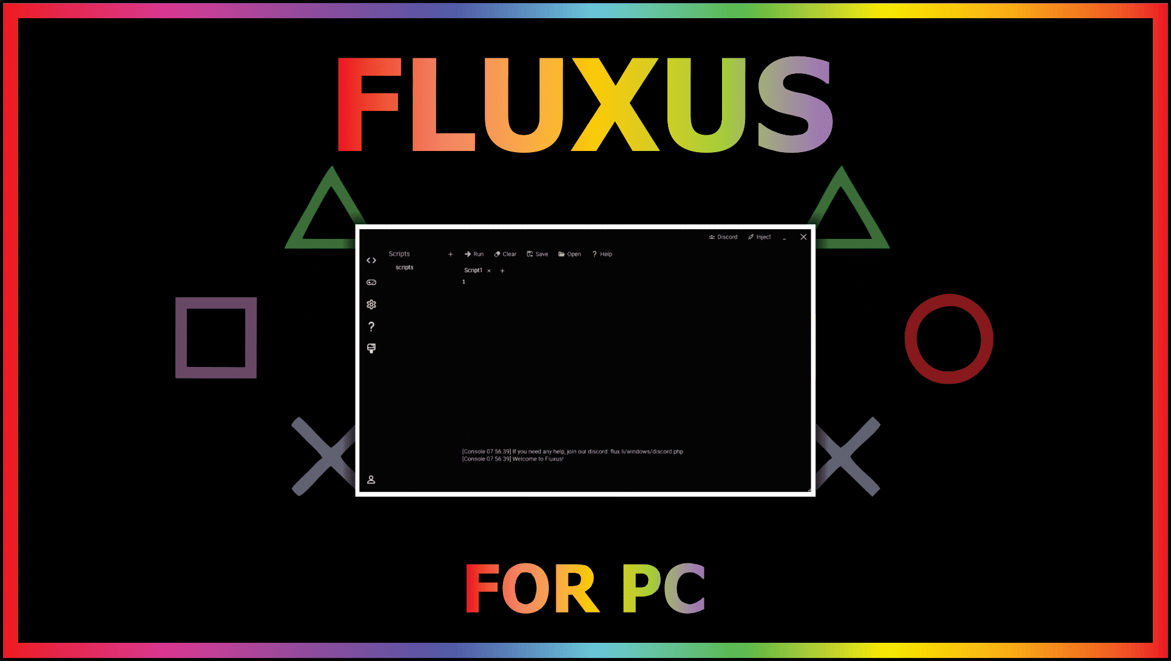
Task: Click the code editor icon in sidebar
Action: (370, 259)
